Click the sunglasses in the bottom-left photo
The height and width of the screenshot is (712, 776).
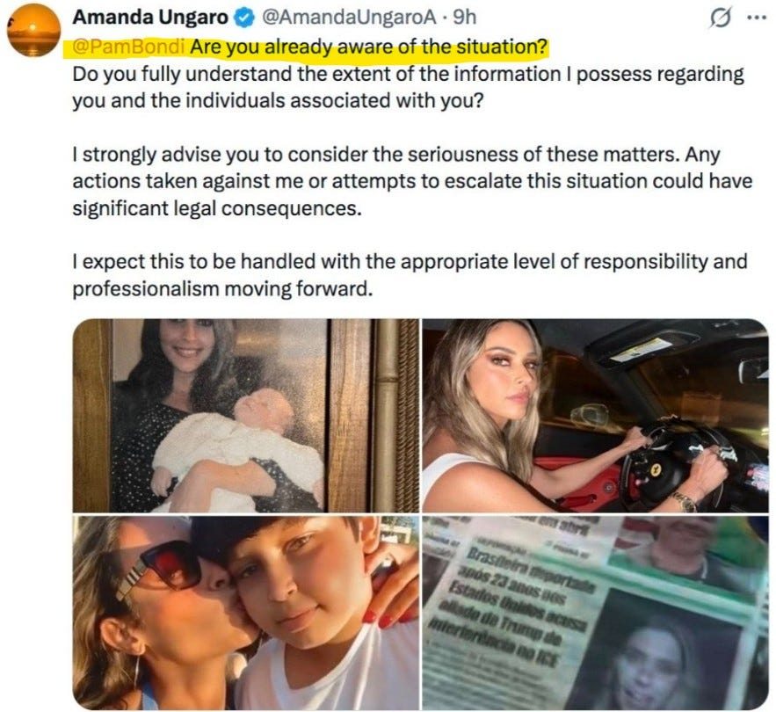(154, 571)
